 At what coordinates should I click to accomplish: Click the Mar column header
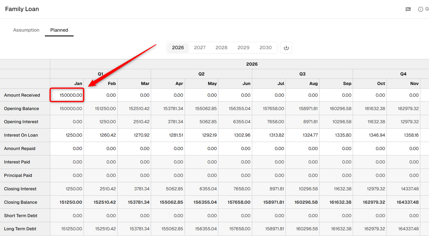pyautogui.click(x=134, y=84)
